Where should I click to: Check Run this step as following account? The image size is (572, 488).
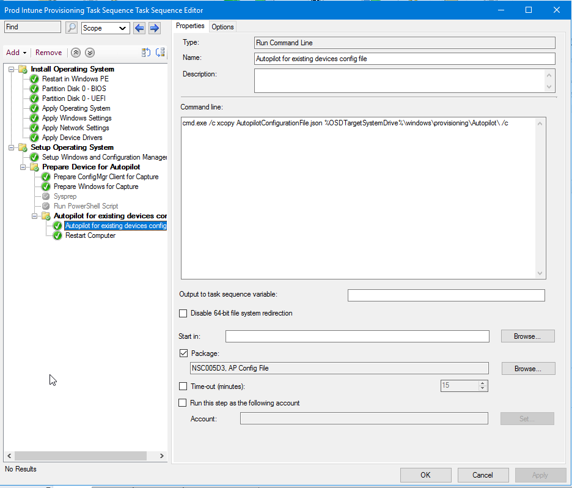(182, 402)
